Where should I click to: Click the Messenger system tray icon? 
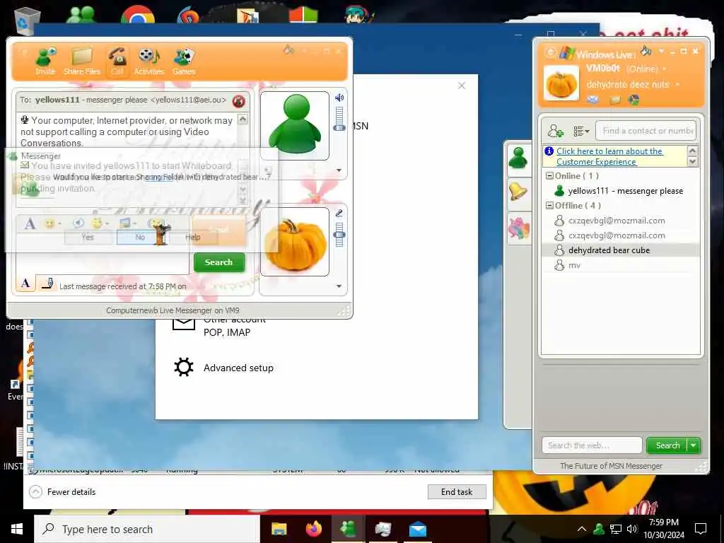pyautogui.click(x=599, y=529)
